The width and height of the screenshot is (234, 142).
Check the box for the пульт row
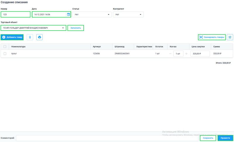(x=5, y=54)
